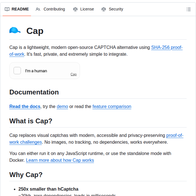This screenshot has width=196, height=196.
Task: Click the scales icon beside Security
Action: pyautogui.click(x=104, y=9)
